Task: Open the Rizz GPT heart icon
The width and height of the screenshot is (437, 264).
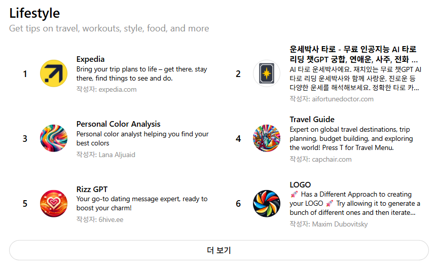Action: pos(54,204)
